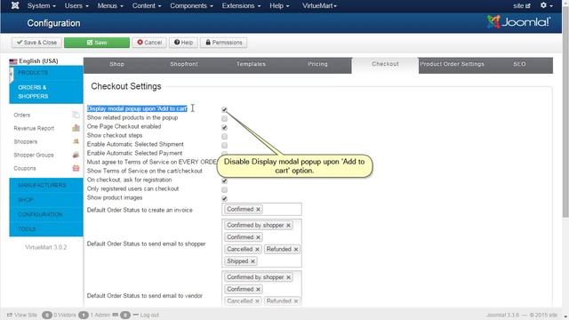
Task: Open the site link in top bar
Action: coord(522,6)
